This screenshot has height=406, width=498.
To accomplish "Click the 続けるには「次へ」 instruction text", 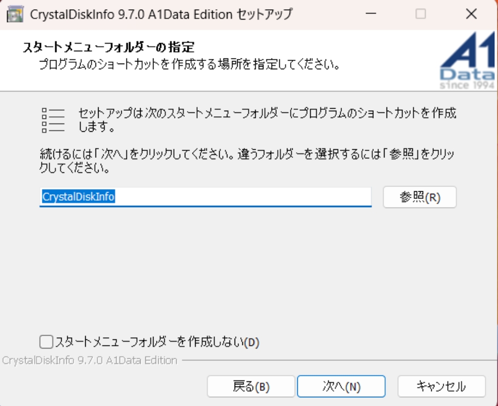I will click(x=247, y=161).
